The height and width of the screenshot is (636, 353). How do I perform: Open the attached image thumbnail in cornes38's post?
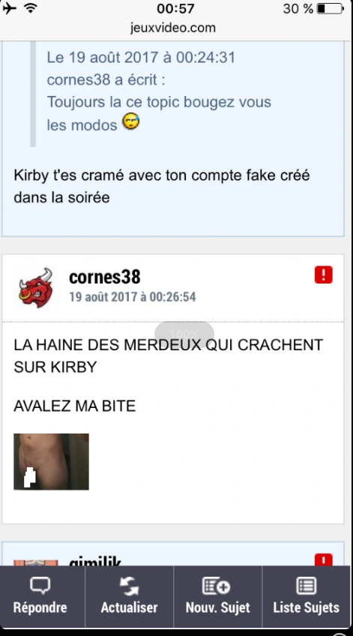[x=52, y=461]
